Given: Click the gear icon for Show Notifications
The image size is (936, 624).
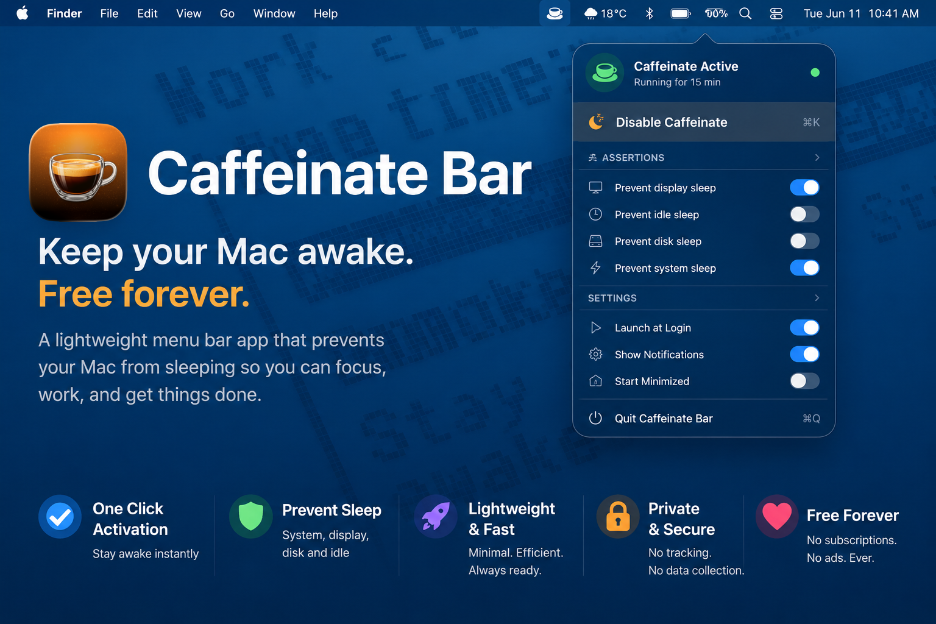Looking at the screenshot, I should click(x=595, y=355).
